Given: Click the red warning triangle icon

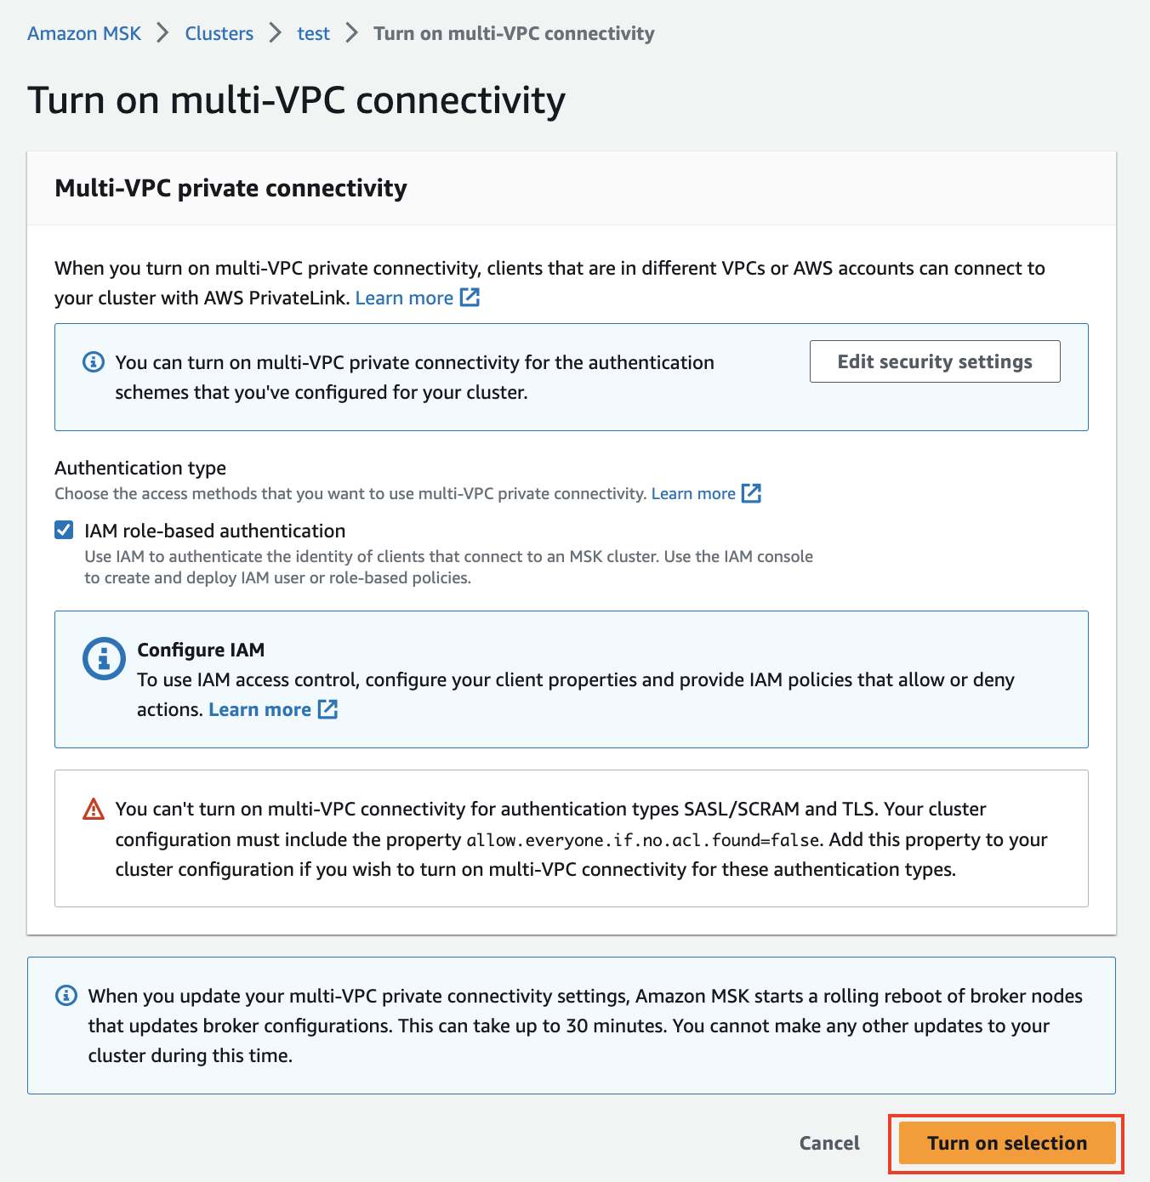Looking at the screenshot, I should [x=93, y=809].
